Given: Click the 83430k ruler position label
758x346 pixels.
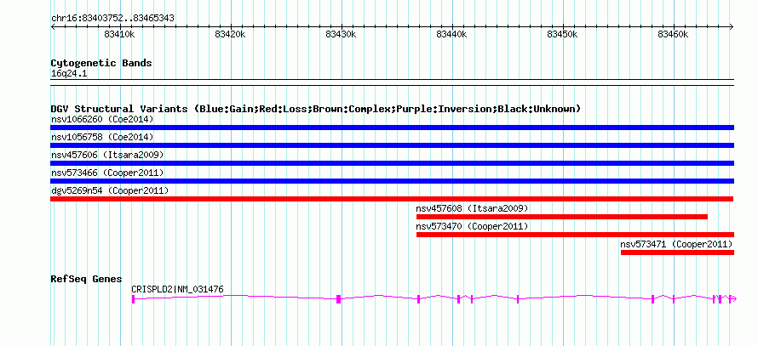Looking at the screenshot, I should point(342,34).
